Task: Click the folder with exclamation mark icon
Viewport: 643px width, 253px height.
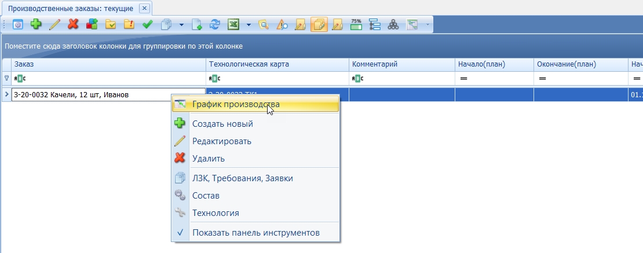Action: coord(129,24)
